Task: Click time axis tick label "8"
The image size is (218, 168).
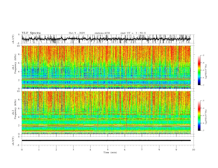Action: [x=159, y=150]
